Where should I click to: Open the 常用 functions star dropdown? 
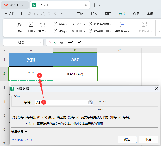42,27
